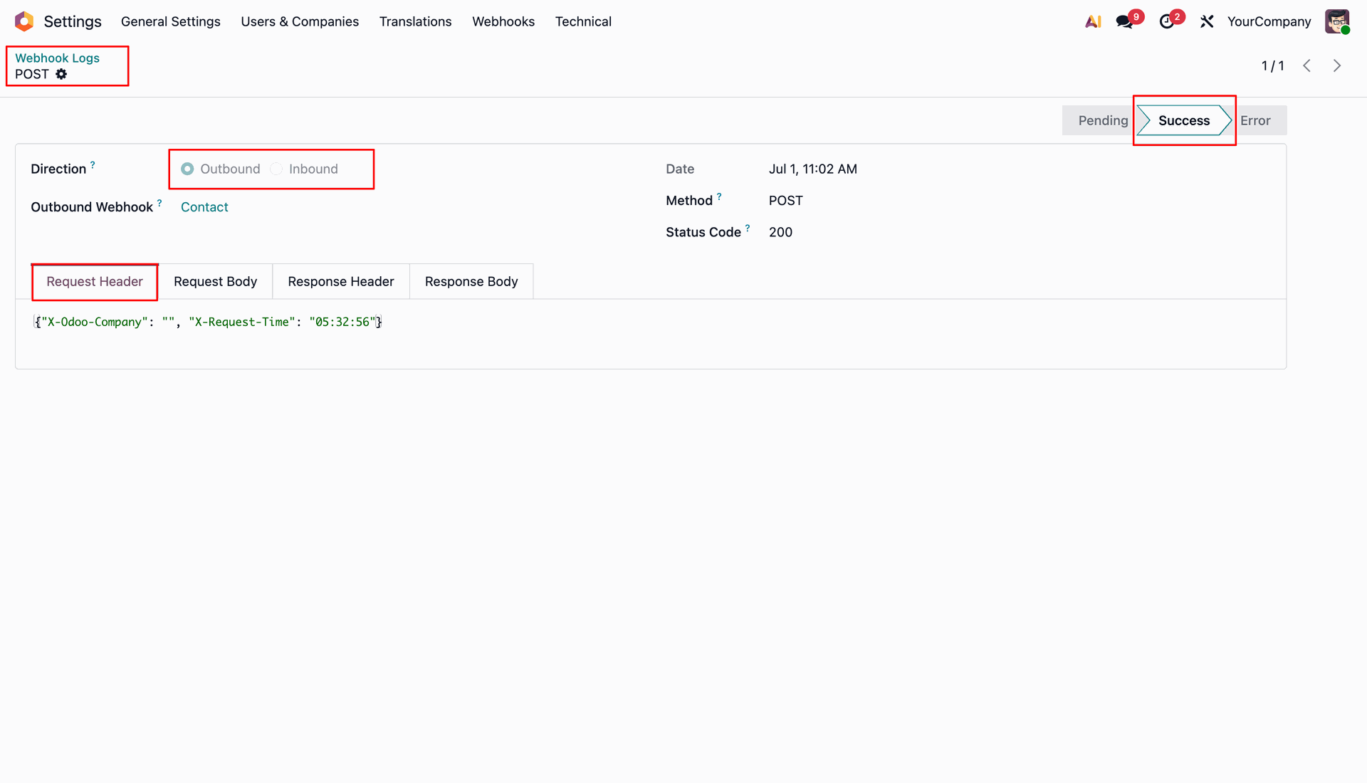Expand the Technical menu

point(583,21)
